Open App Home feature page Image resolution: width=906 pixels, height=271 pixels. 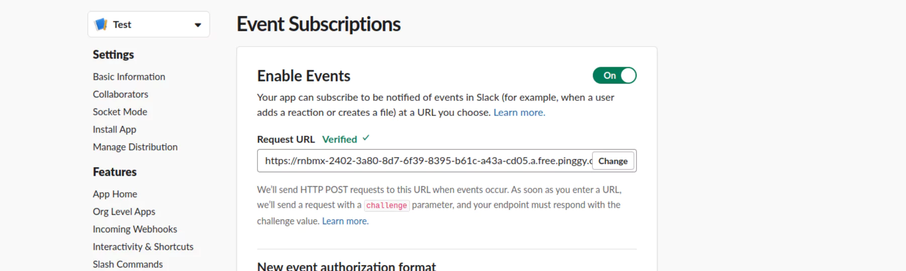115,194
